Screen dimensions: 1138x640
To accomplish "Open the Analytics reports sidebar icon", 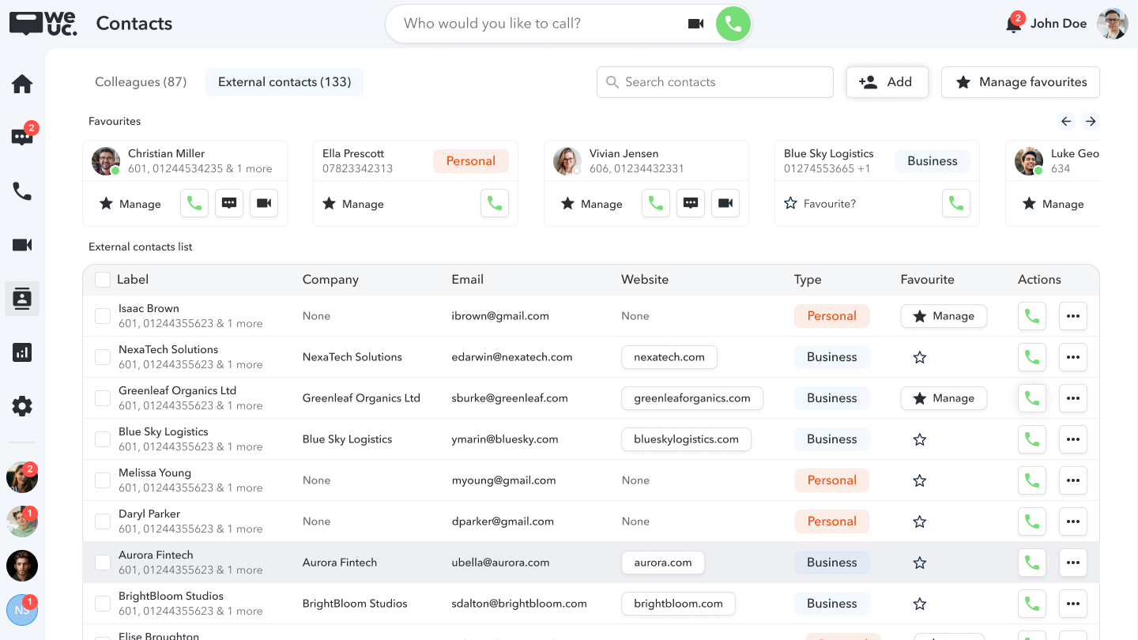I will click(21, 352).
